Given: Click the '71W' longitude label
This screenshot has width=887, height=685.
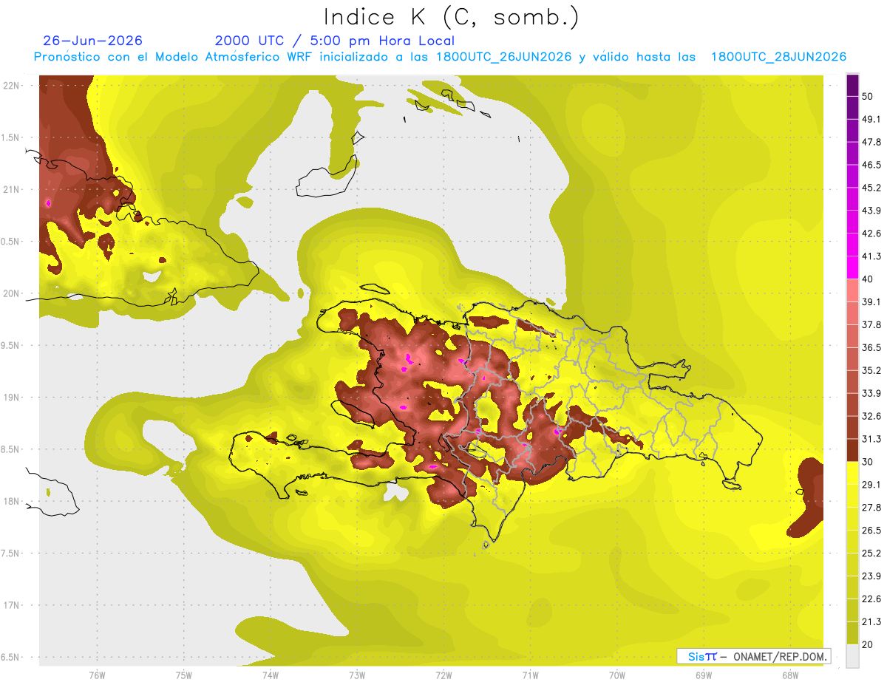Looking at the screenshot, I should [x=530, y=675].
